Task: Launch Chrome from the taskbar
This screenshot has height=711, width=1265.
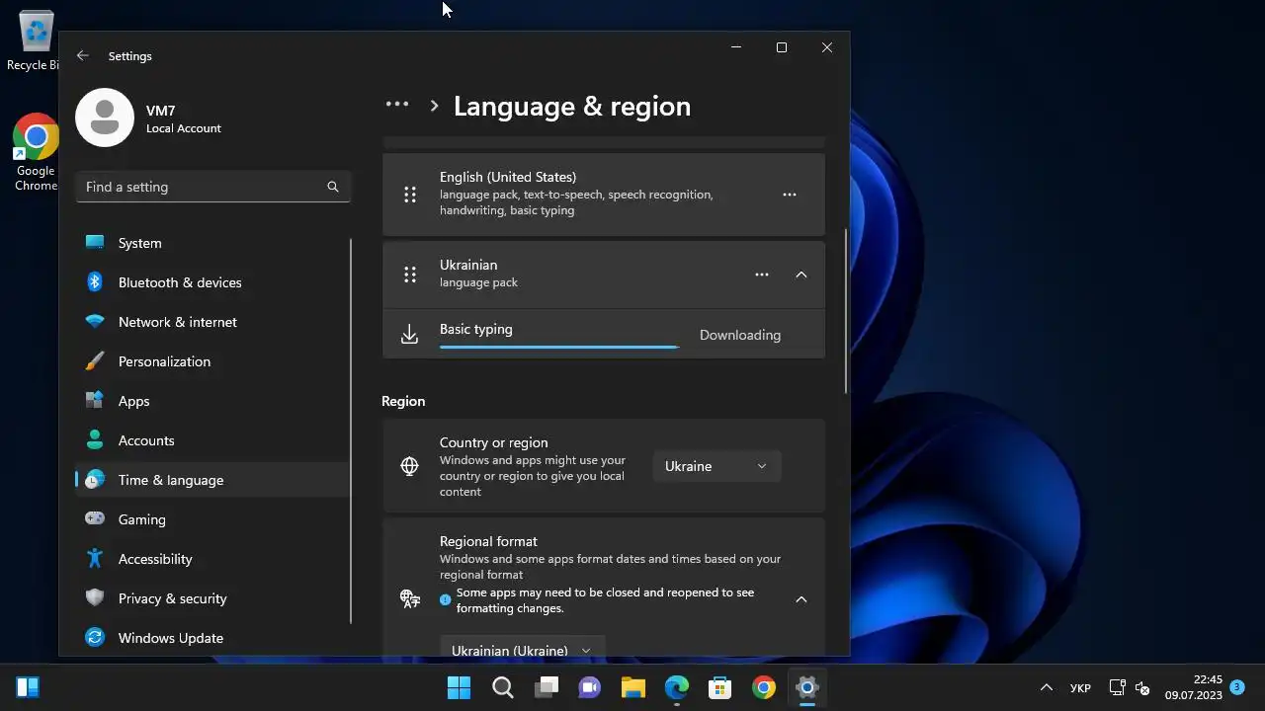Action: (764, 687)
